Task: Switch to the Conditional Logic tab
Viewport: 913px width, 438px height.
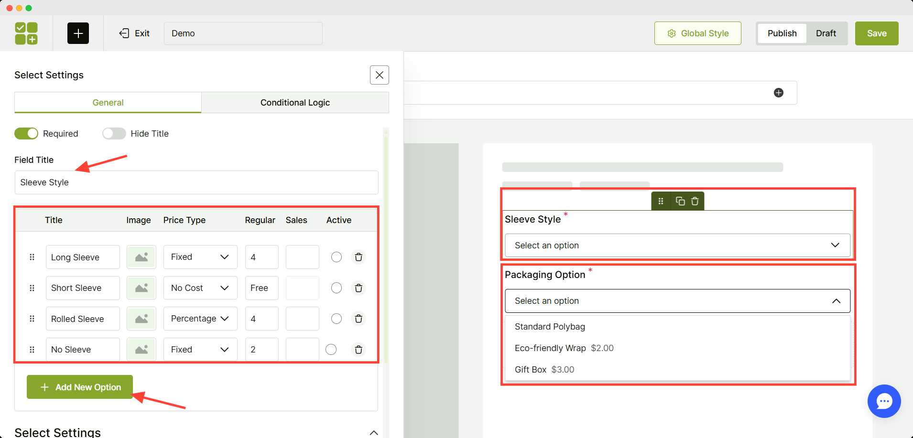Action: pos(295,103)
